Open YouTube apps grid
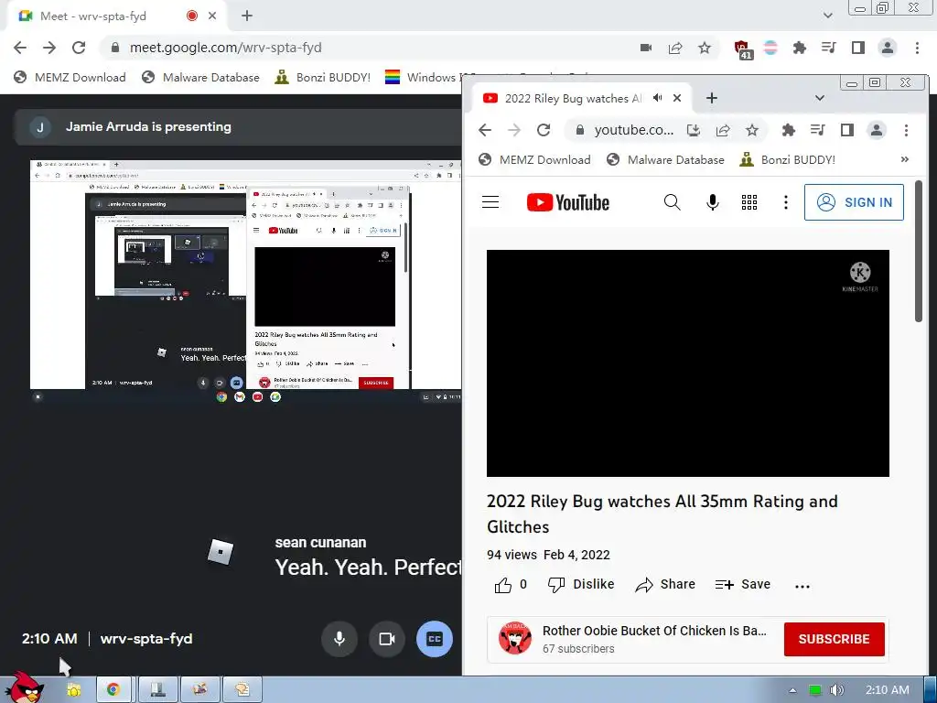The height and width of the screenshot is (703, 937). tap(749, 202)
